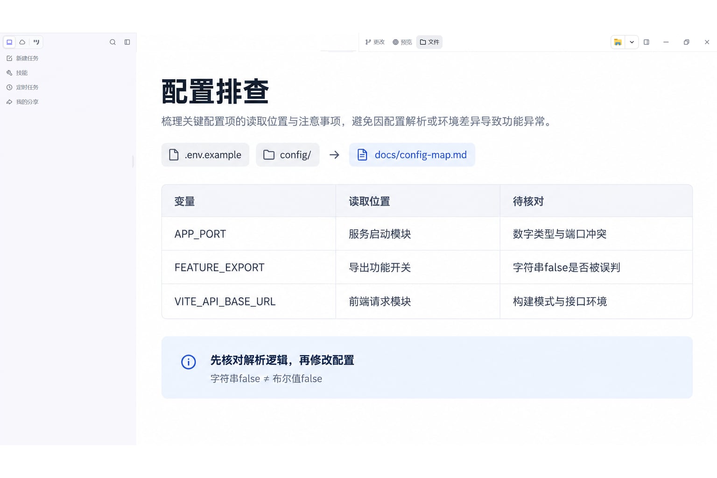Collapse the left sidebar panel icon

click(127, 42)
